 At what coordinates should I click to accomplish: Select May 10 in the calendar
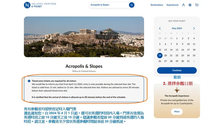[x=188, y=44]
